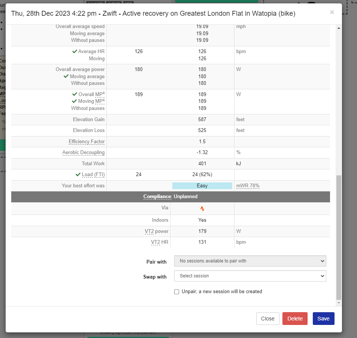Image resolution: width=357 pixels, height=338 pixels.
Task: Click the Strava icon in the Via row
Action: (x=202, y=209)
